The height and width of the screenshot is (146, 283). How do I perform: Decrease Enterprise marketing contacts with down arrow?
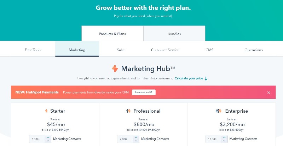(x=224, y=141)
